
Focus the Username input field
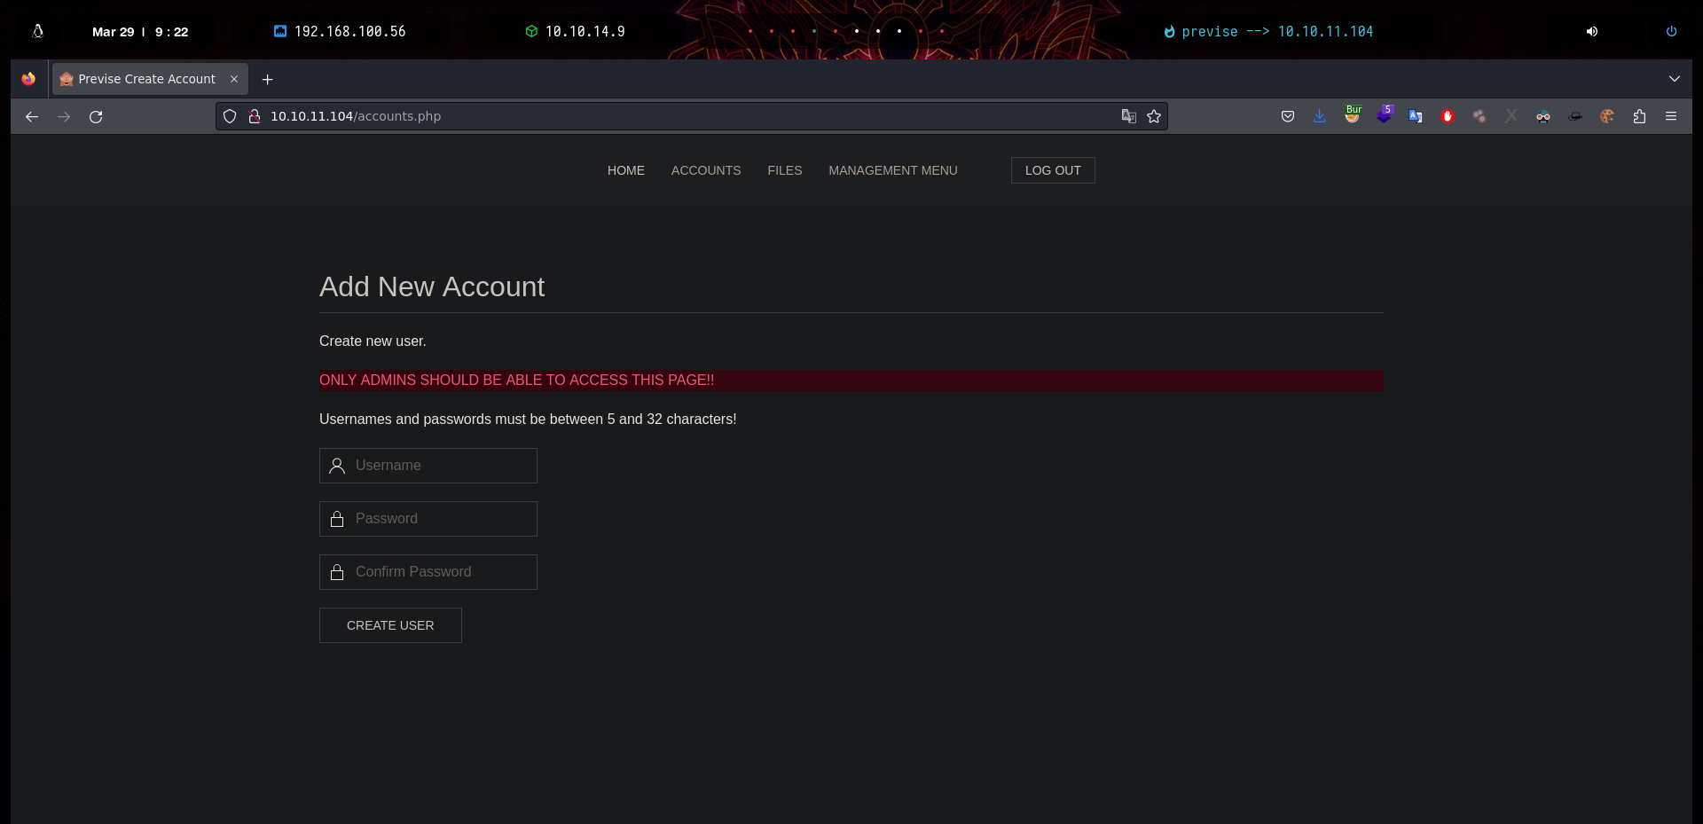439,466
